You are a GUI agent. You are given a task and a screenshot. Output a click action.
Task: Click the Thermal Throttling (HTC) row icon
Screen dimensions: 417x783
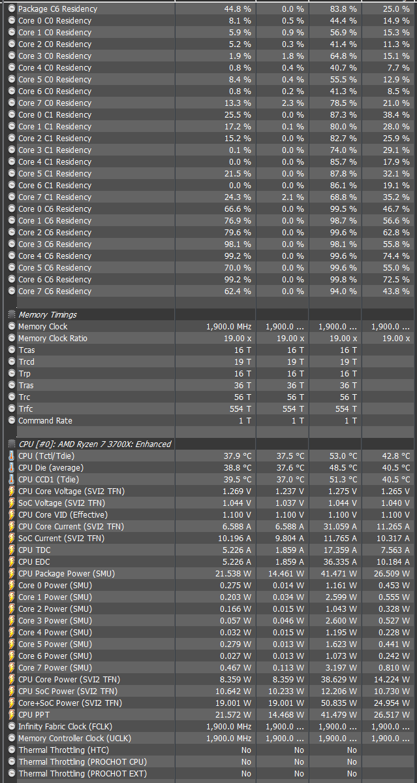pyautogui.click(x=12, y=750)
